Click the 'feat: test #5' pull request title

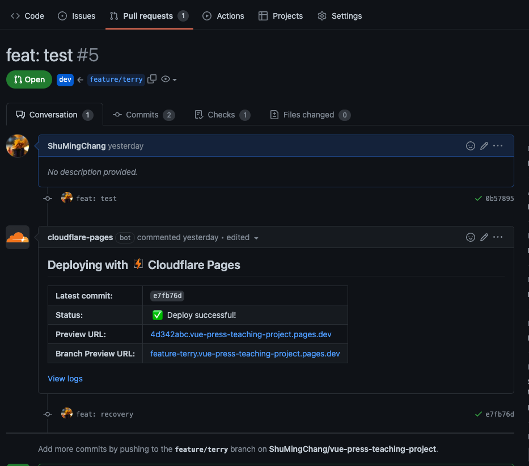[52, 55]
